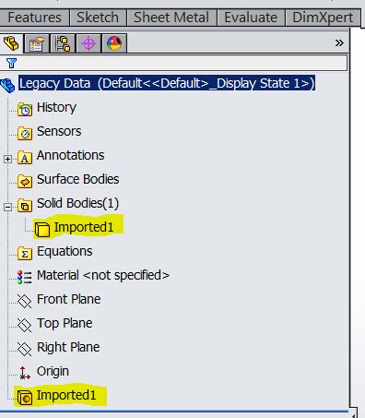The image size is (365, 418).
Task: Switch to the Sheet Metal tab
Action: pyautogui.click(x=171, y=18)
